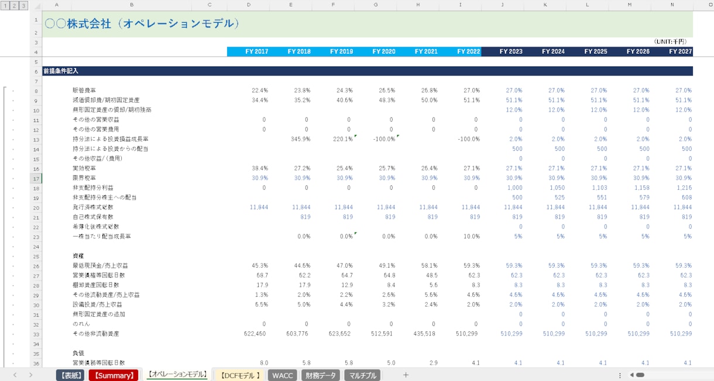Select column B header
The height and width of the screenshot is (381, 714).
pyautogui.click(x=132, y=5)
